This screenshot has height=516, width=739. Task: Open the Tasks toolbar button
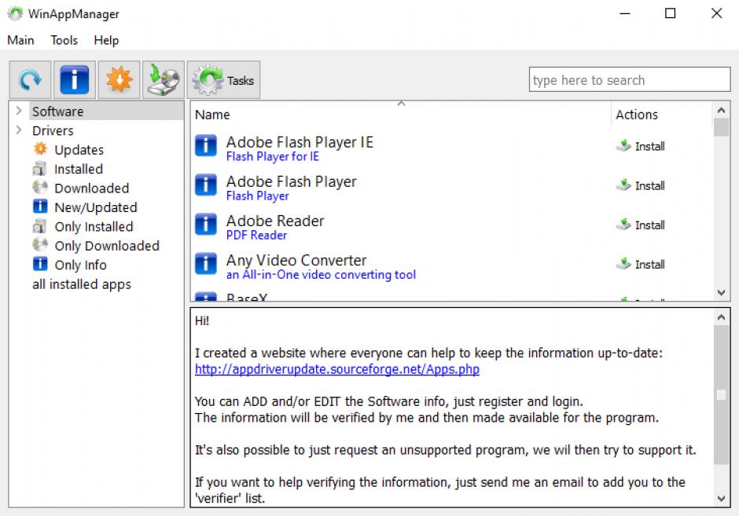pyautogui.click(x=223, y=79)
